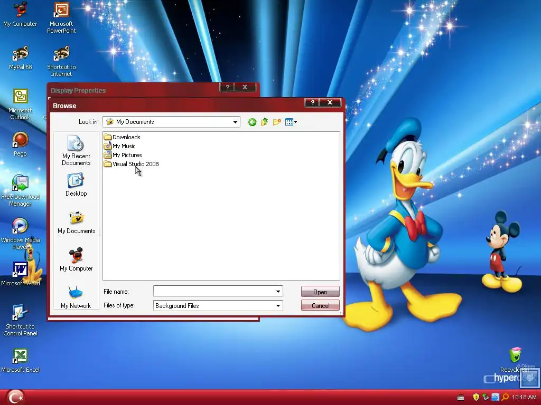
Task: Select the Microsoft Outlook desktop shortcut
Action: pyautogui.click(x=20, y=104)
